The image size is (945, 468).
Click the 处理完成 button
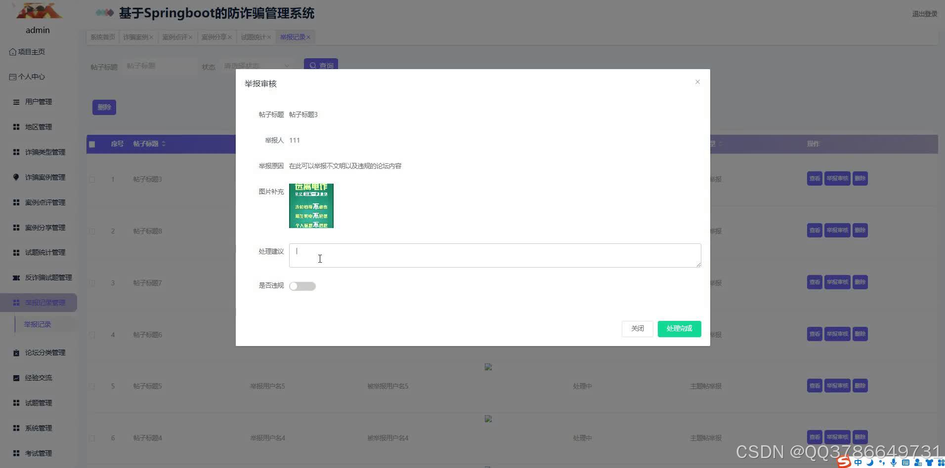tap(679, 328)
